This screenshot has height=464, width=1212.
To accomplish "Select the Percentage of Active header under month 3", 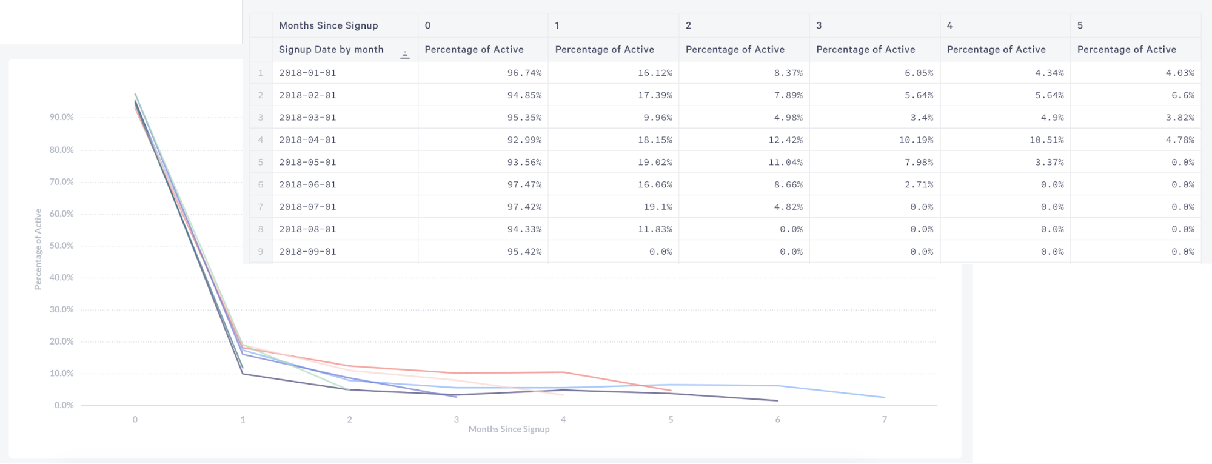I will [x=865, y=50].
